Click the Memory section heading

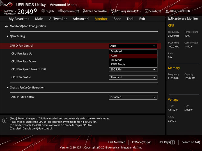(x=174, y=68)
